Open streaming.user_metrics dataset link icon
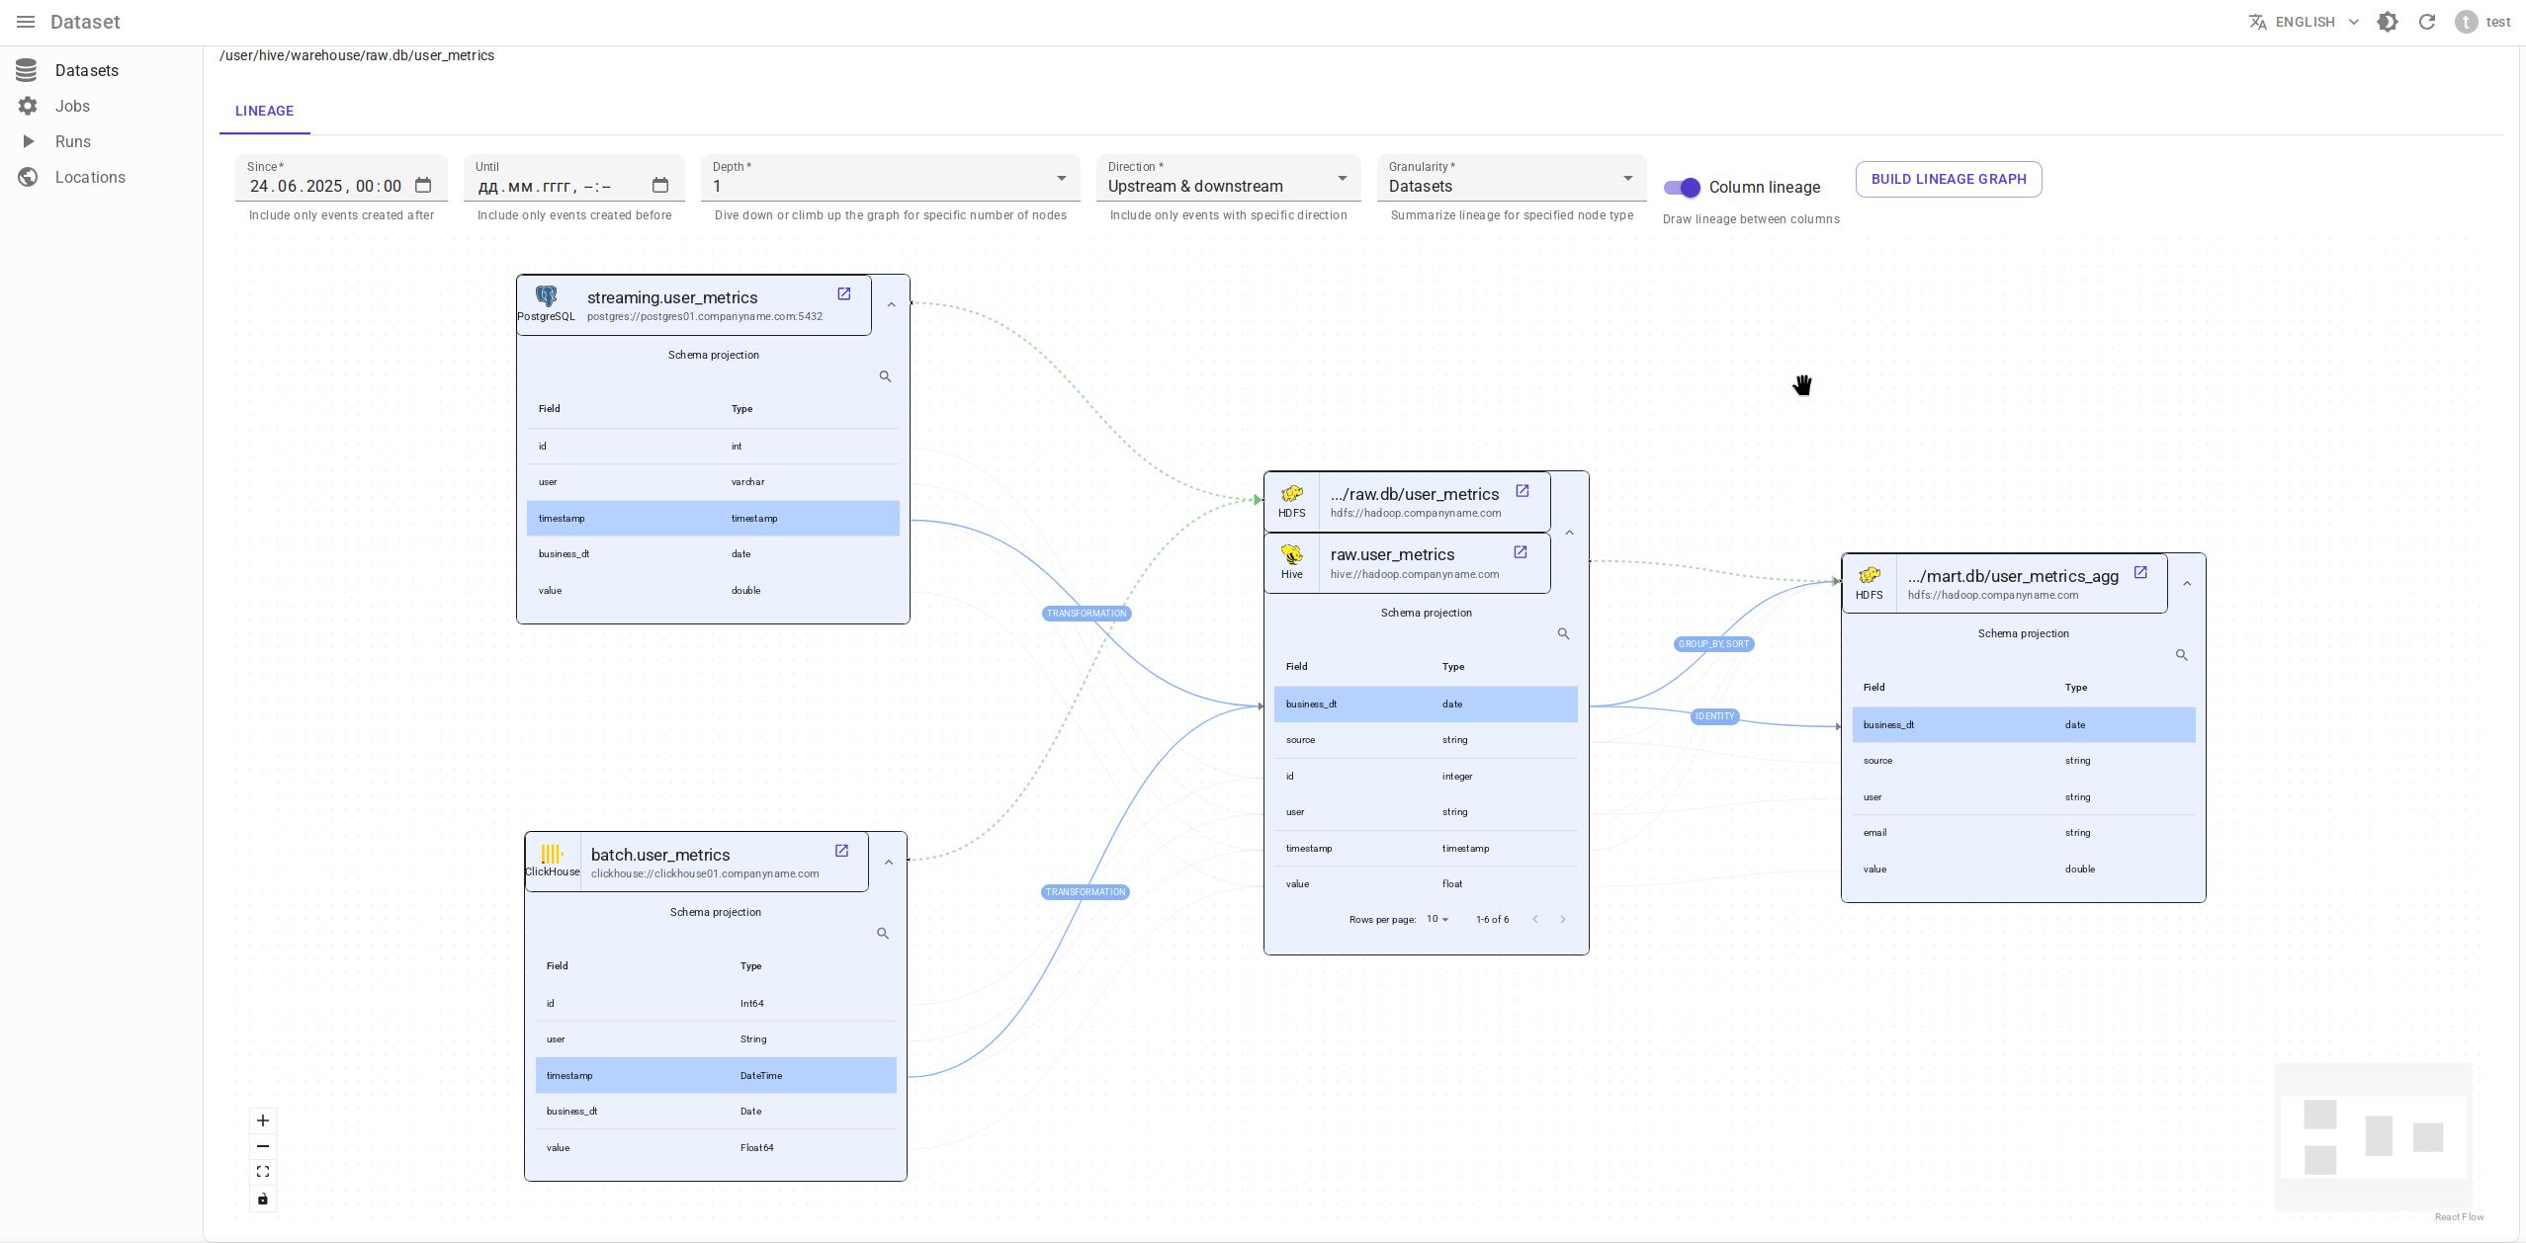This screenshot has height=1243, width=2526. click(843, 294)
